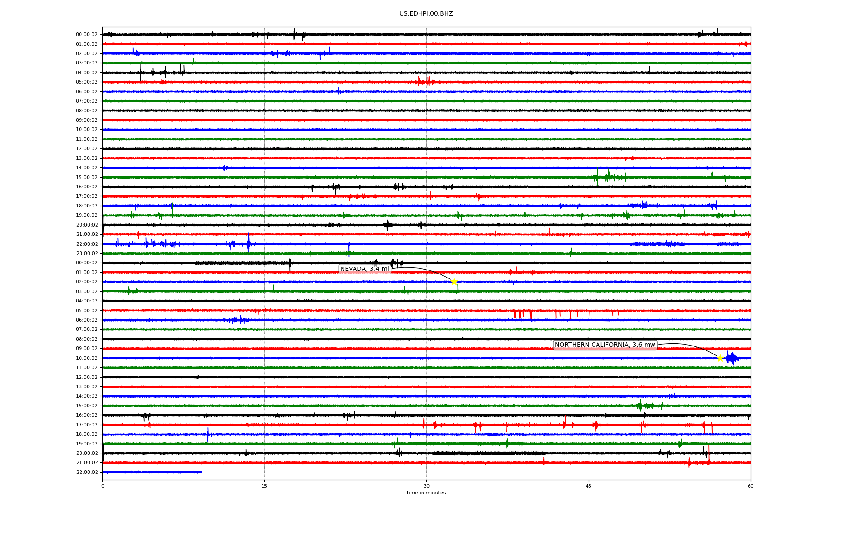Click the yellow star marking the Nevada event
This screenshot has height=533, width=853.
click(x=454, y=282)
